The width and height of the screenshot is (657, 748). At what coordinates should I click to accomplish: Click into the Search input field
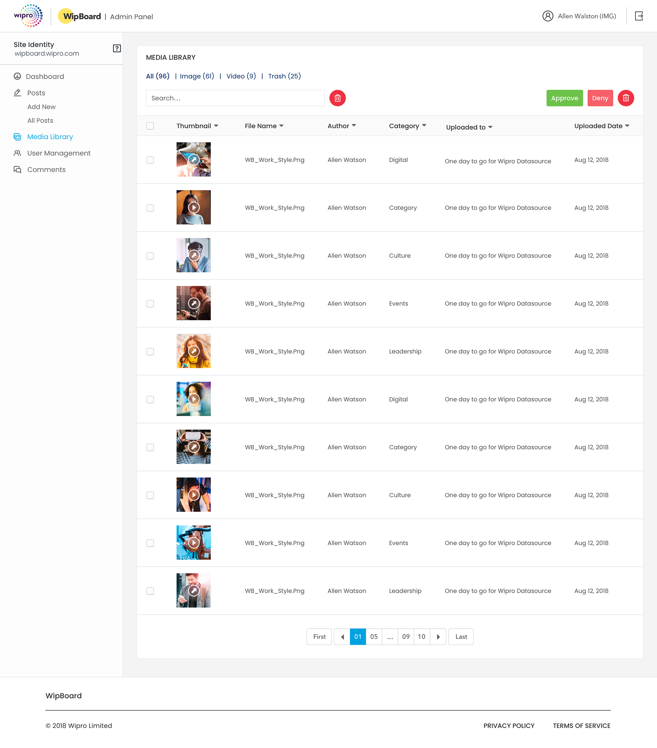pos(235,98)
